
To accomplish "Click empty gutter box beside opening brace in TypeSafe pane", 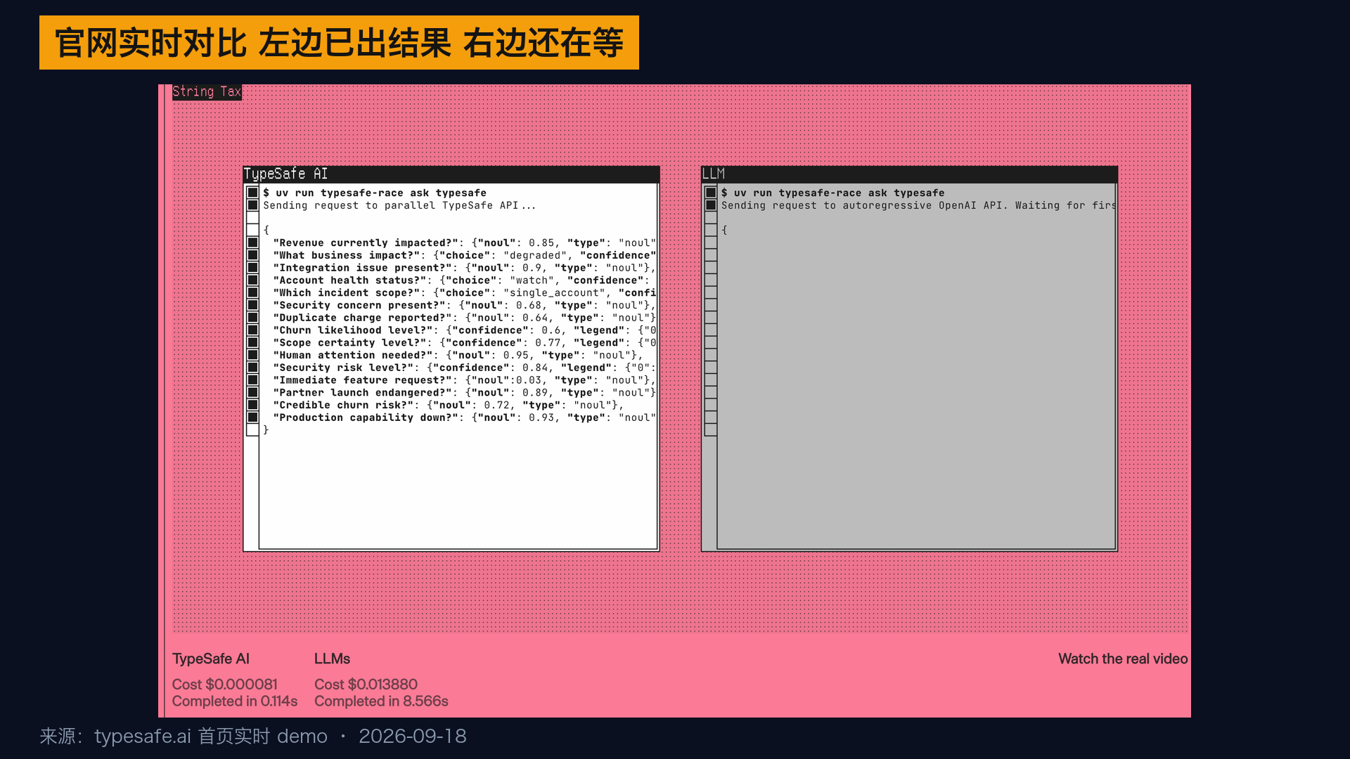I will pyautogui.click(x=252, y=230).
